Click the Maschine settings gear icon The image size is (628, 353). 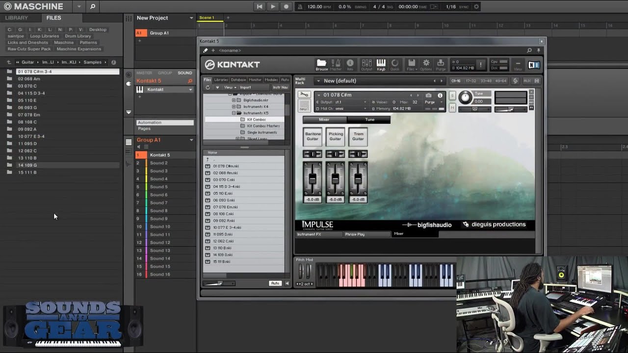[x=476, y=7]
